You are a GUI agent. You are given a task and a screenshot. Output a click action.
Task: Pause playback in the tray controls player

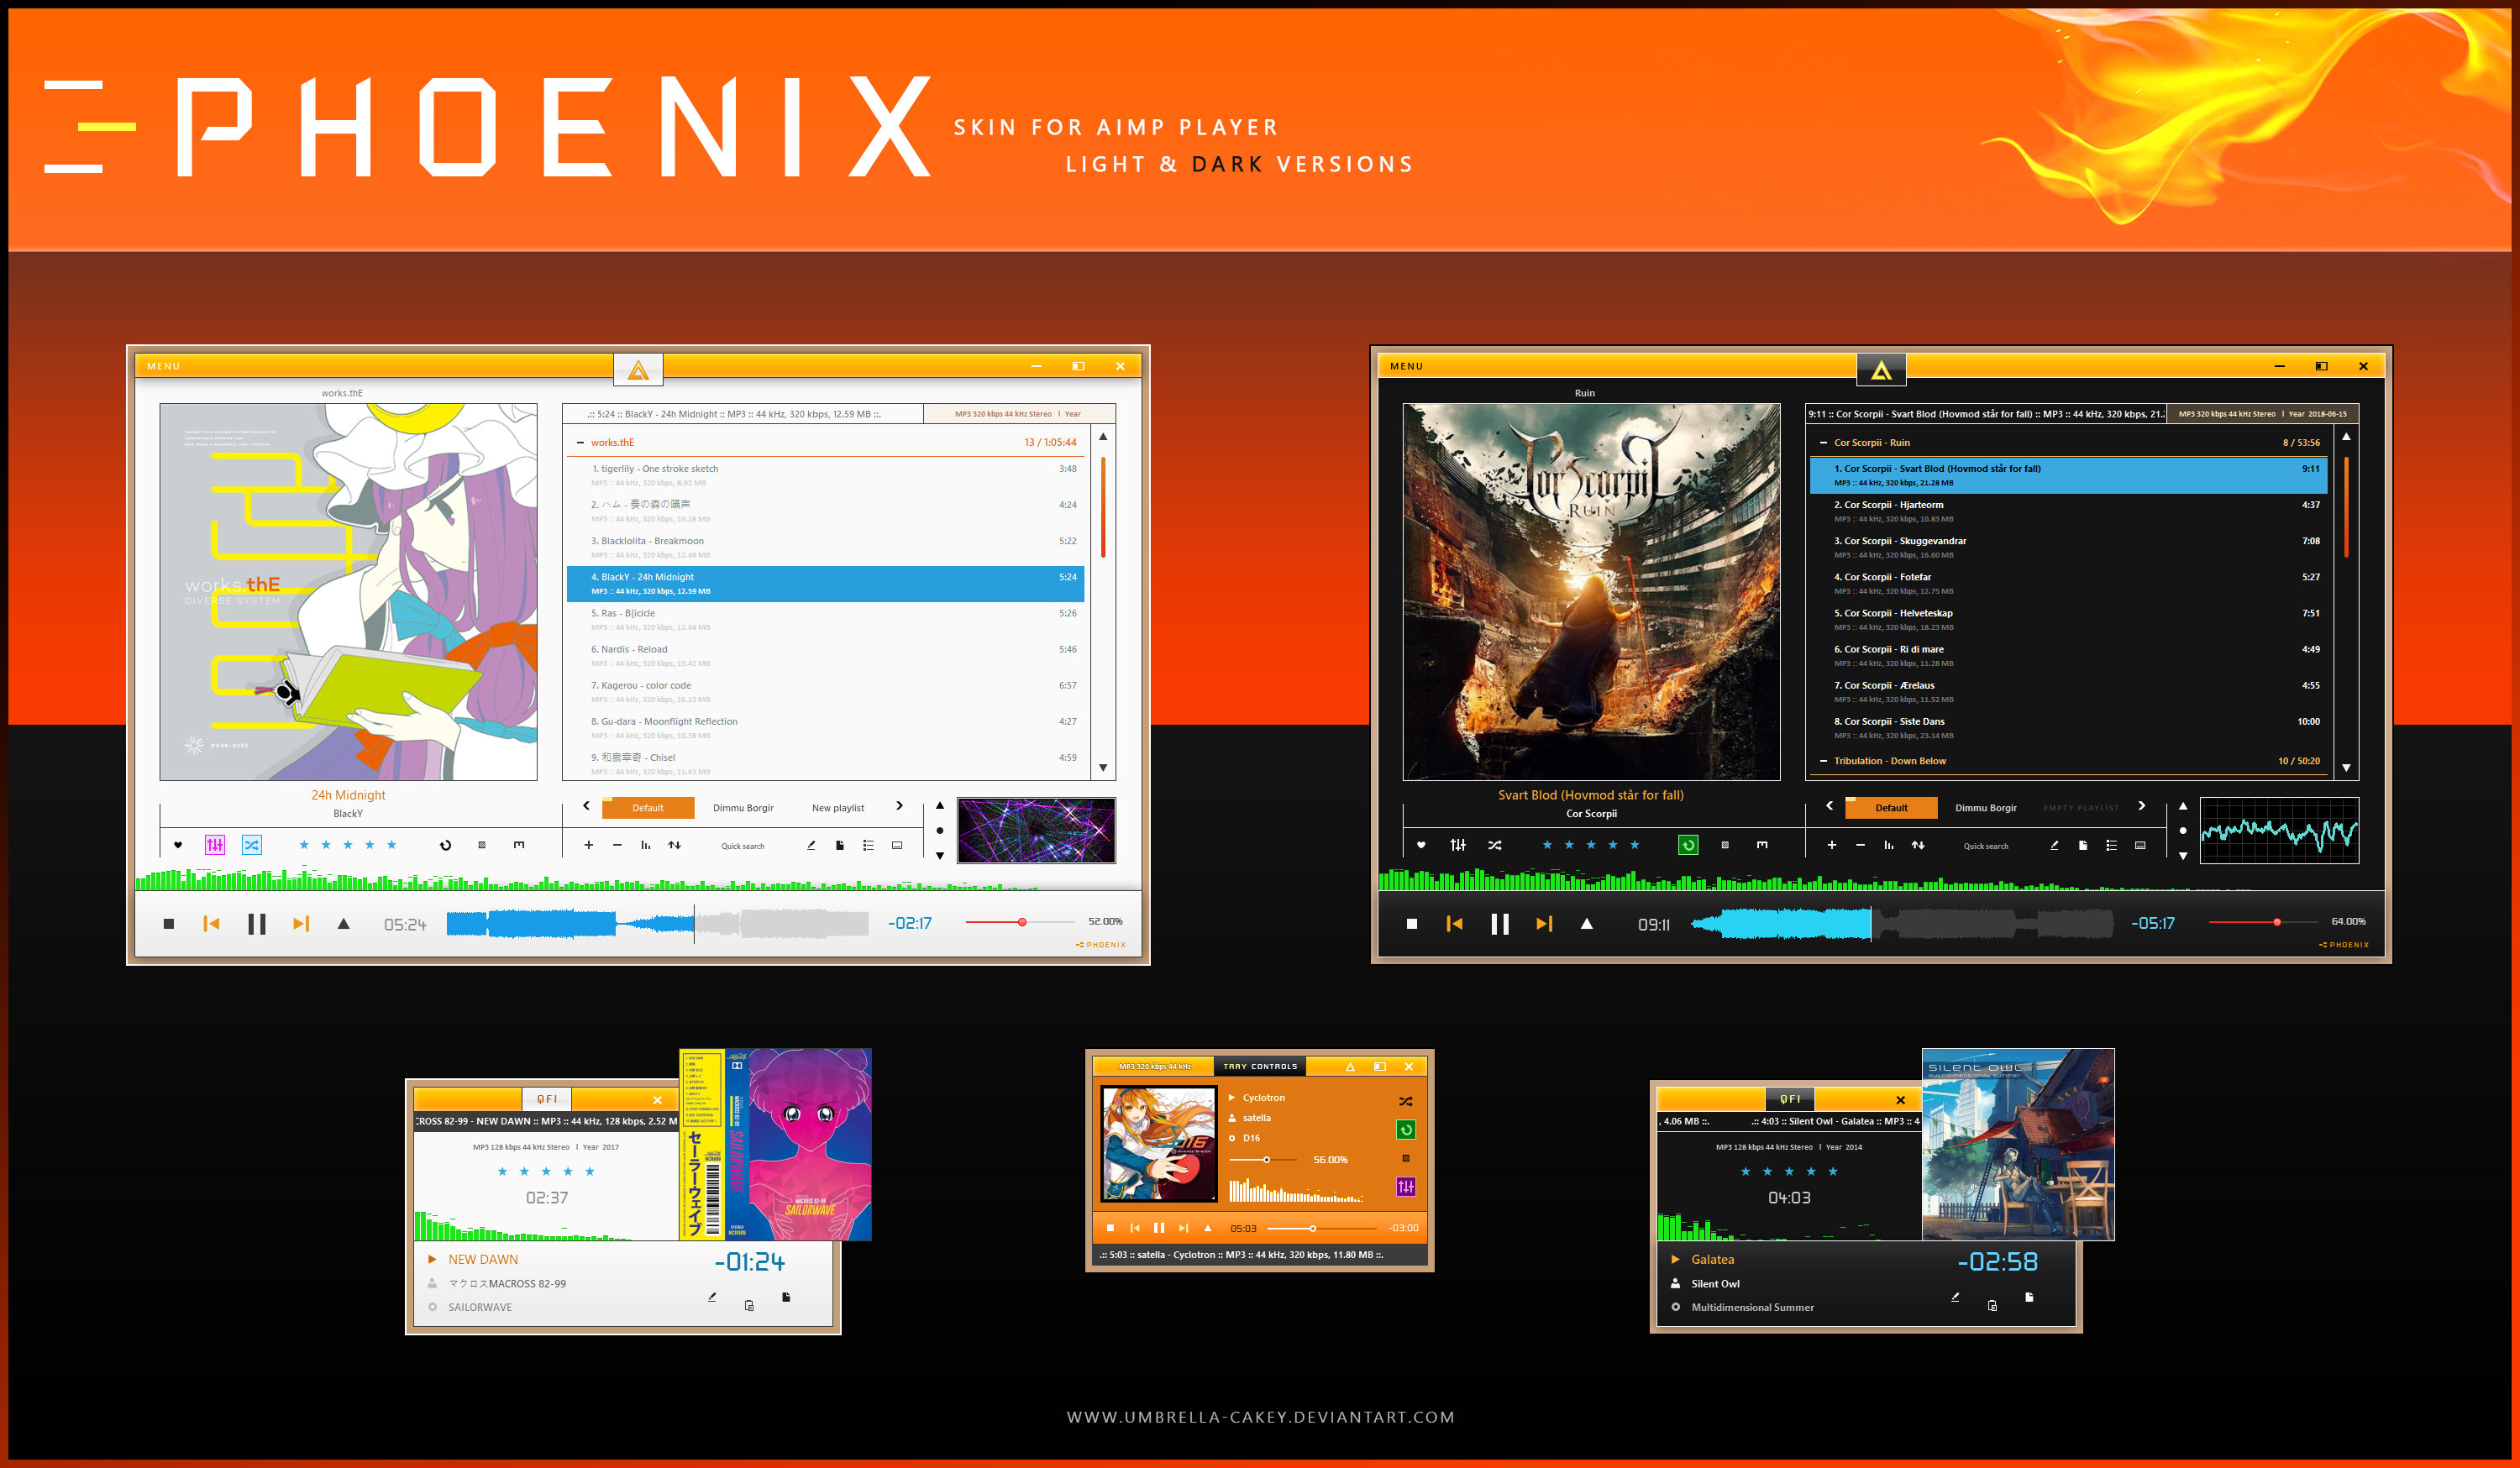(1159, 1229)
